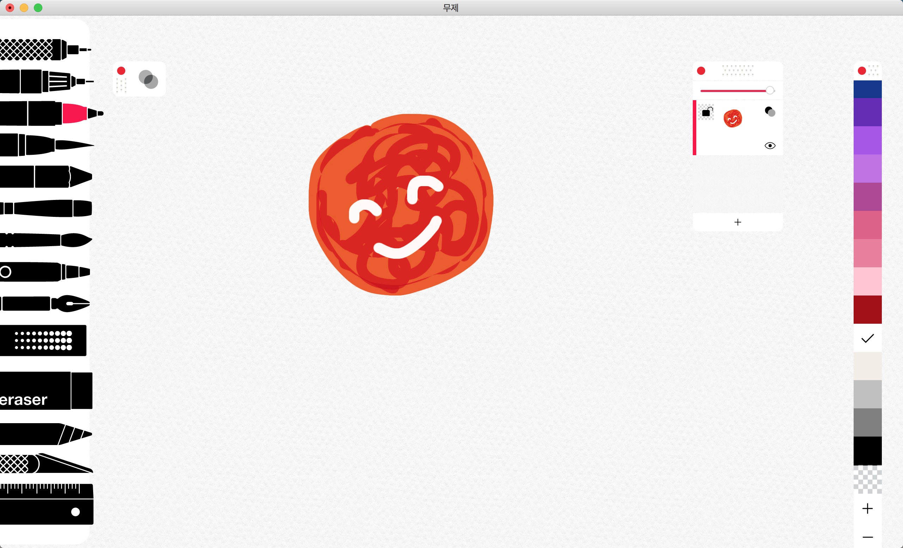The image size is (903, 548).
Task: Toggle layer visibility eye icon
Action: click(x=770, y=146)
